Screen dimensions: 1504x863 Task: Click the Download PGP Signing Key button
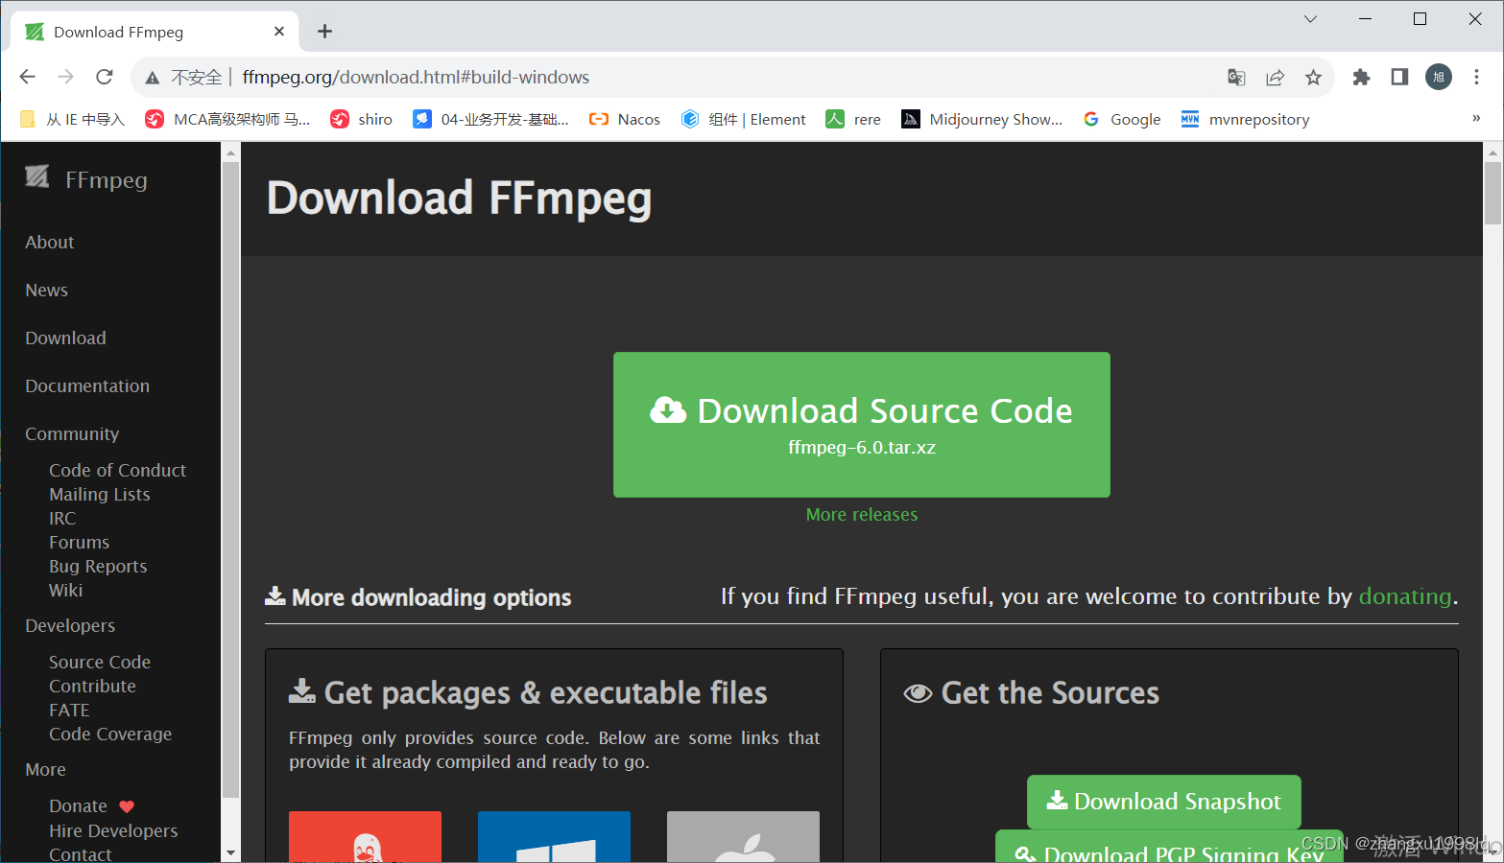1169,847
